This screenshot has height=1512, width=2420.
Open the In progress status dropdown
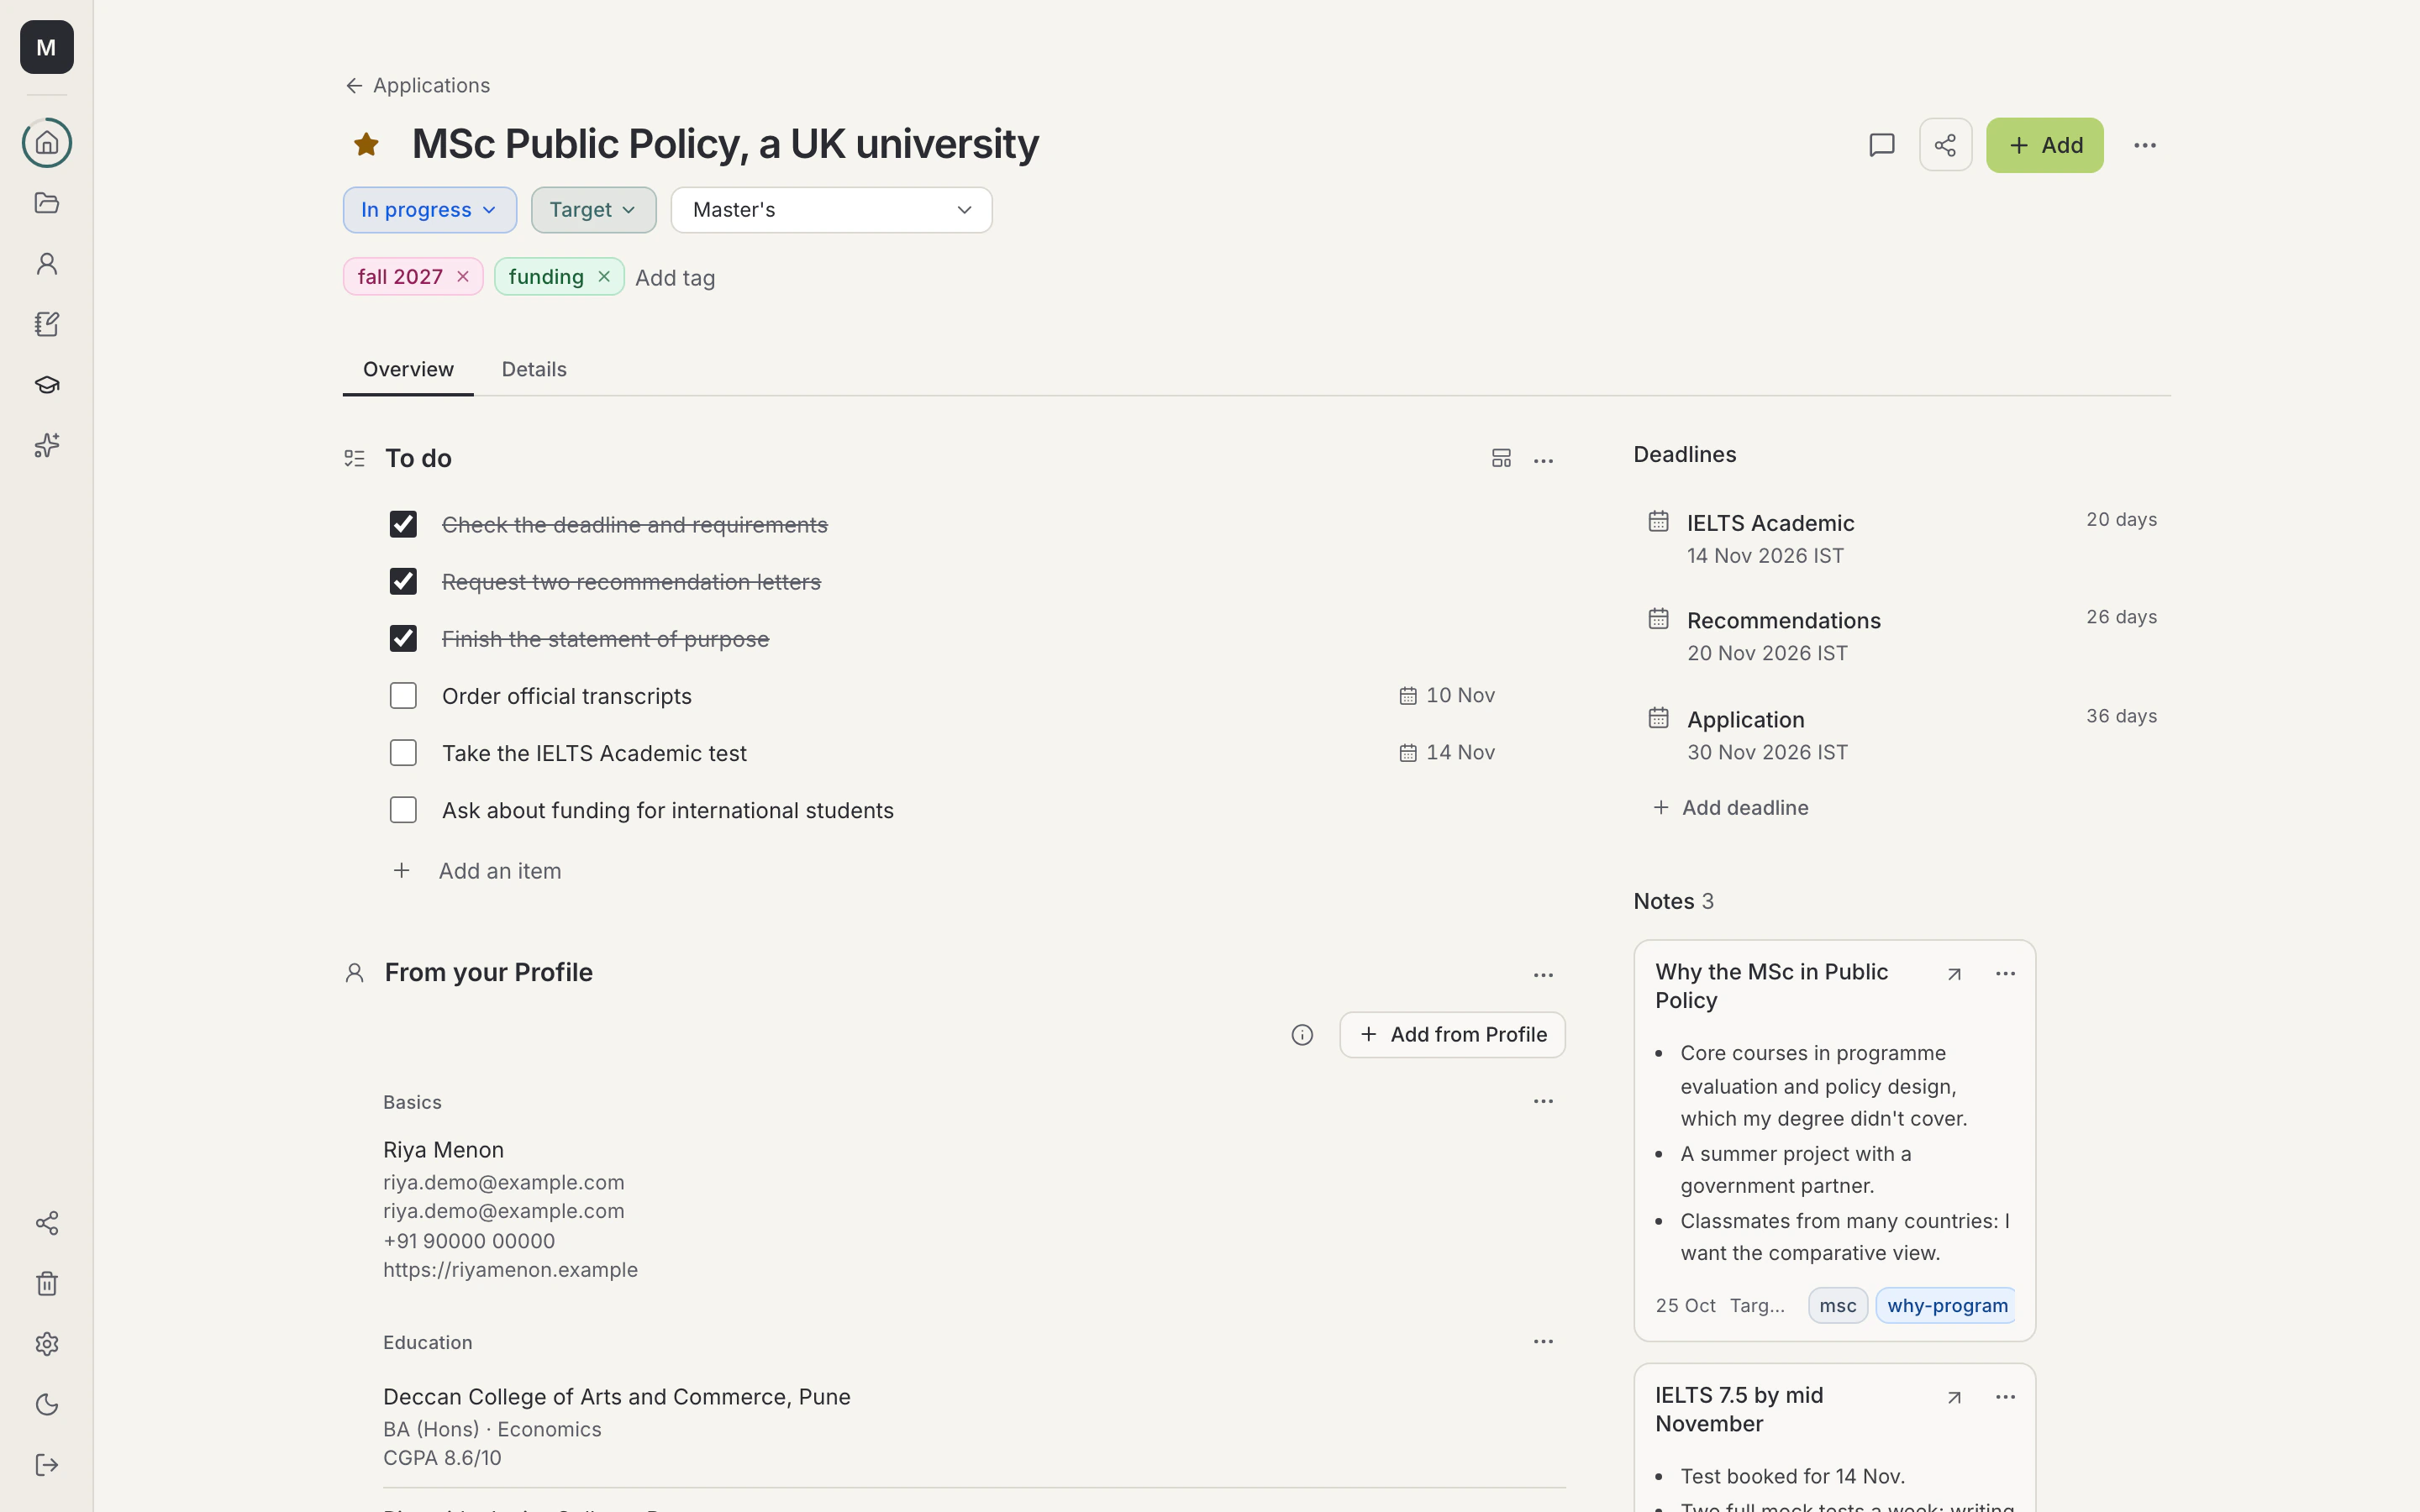[430, 210]
